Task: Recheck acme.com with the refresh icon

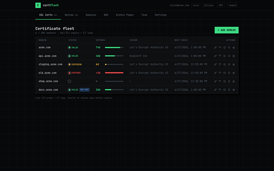Action: [x=220, y=48]
